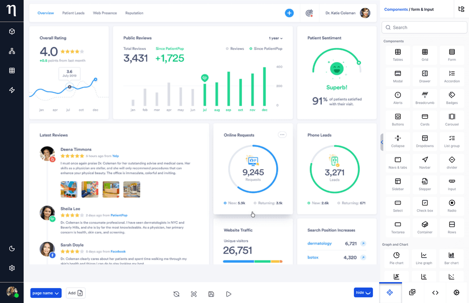Open the 1 year range dropdown

[x=276, y=38]
